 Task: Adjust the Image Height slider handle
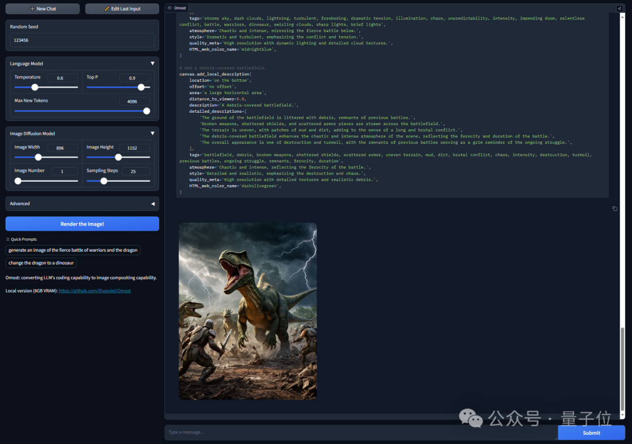click(118, 157)
